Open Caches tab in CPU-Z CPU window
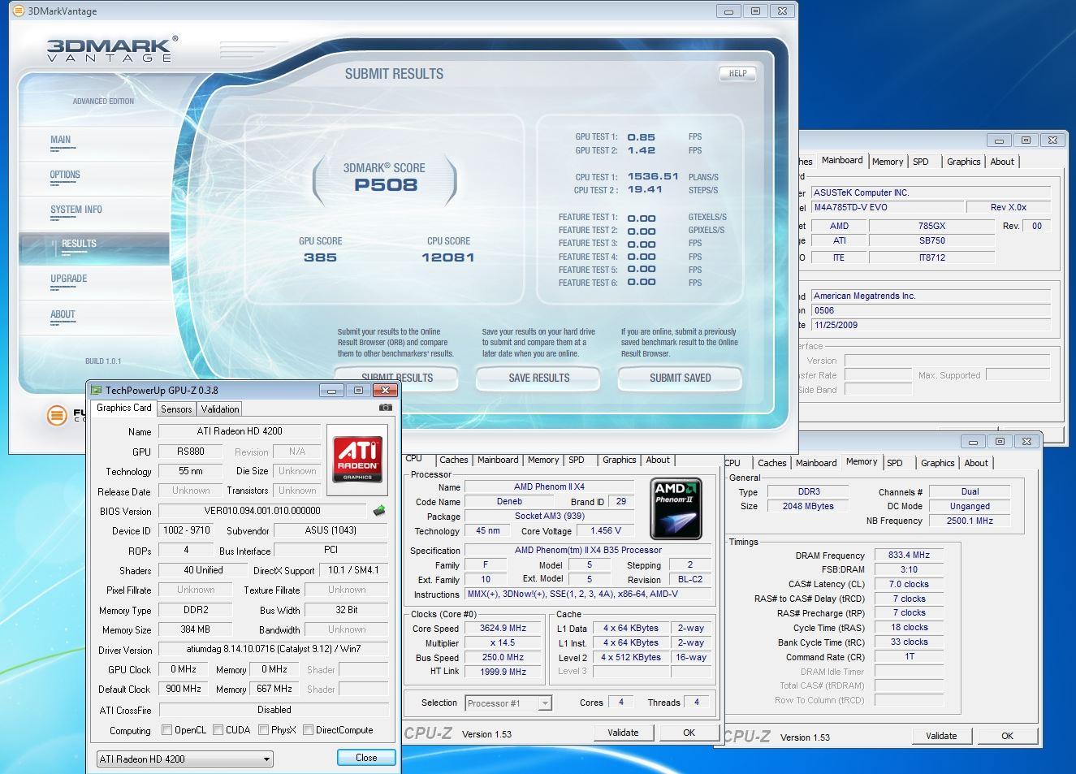This screenshot has height=774, width=1076. click(454, 460)
